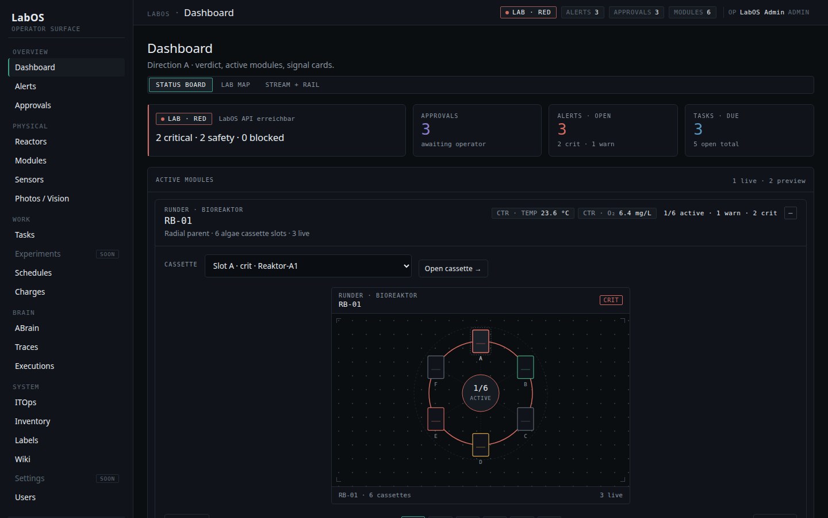
Task: Click the 'LabOS API erreichbar' status text
Action: pyautogui.click(x=256, y=119)
